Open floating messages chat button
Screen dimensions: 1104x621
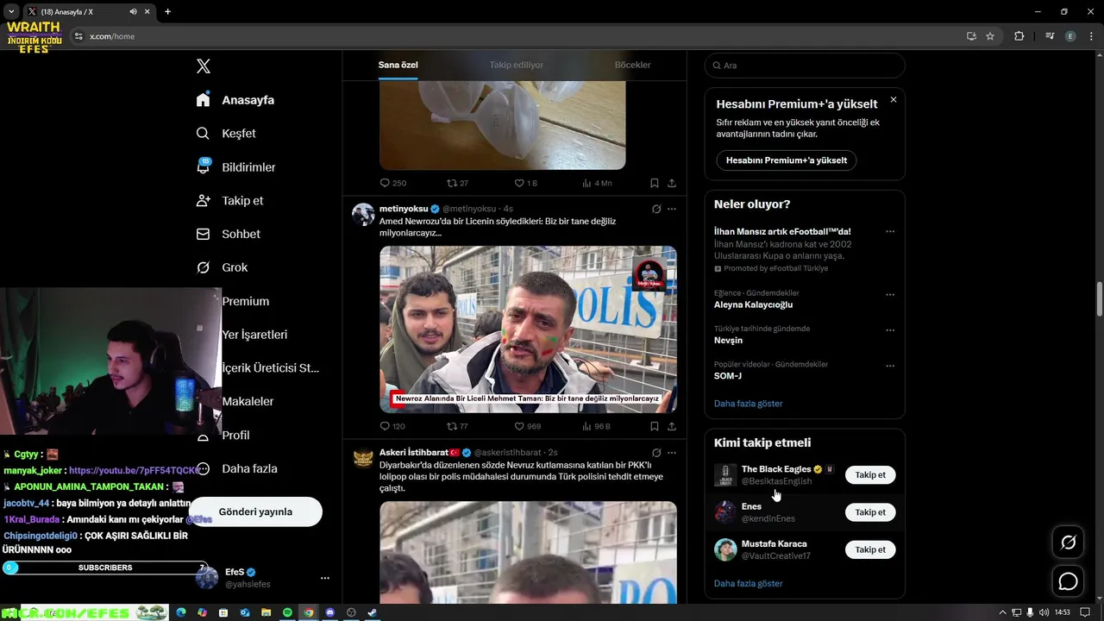click(x=1068, y=581)
